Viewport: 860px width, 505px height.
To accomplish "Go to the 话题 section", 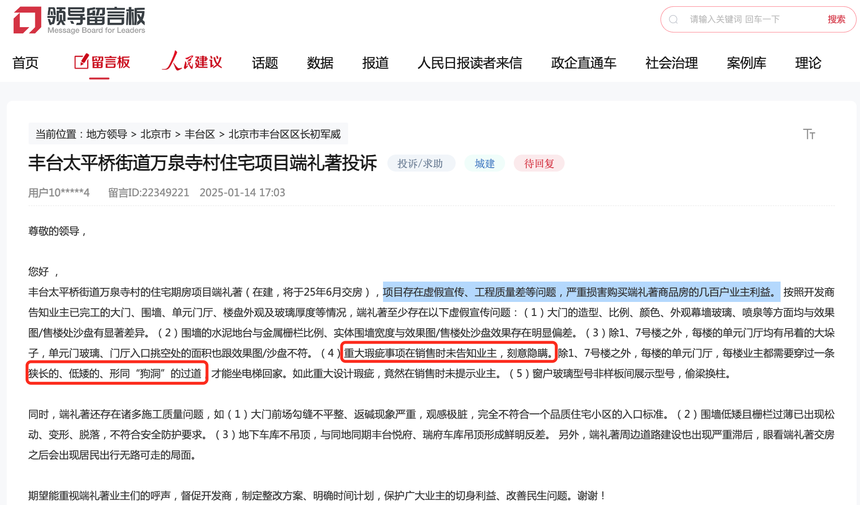I will point(265,63).
